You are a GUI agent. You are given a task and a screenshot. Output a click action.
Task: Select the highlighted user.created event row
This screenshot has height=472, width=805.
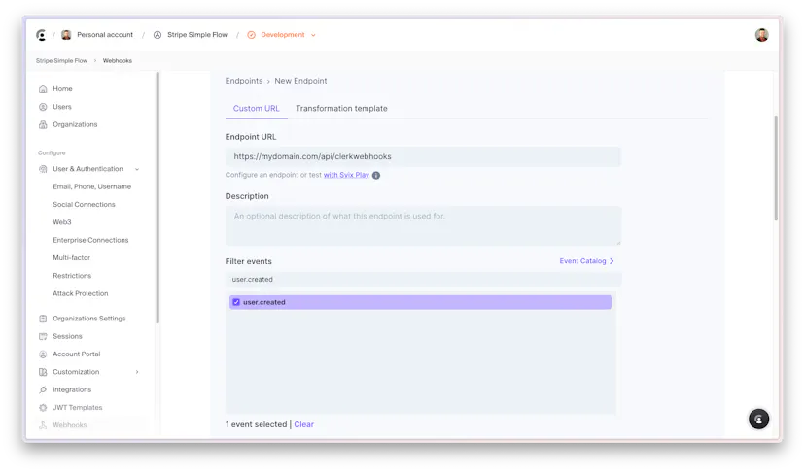pyautogui.click(x=420, y=302)
